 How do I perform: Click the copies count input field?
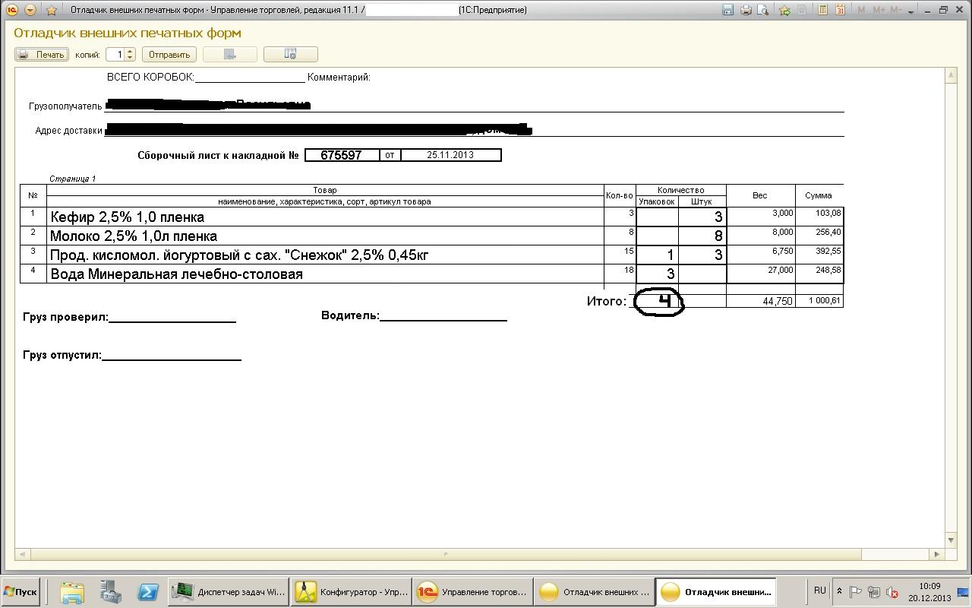115,54
